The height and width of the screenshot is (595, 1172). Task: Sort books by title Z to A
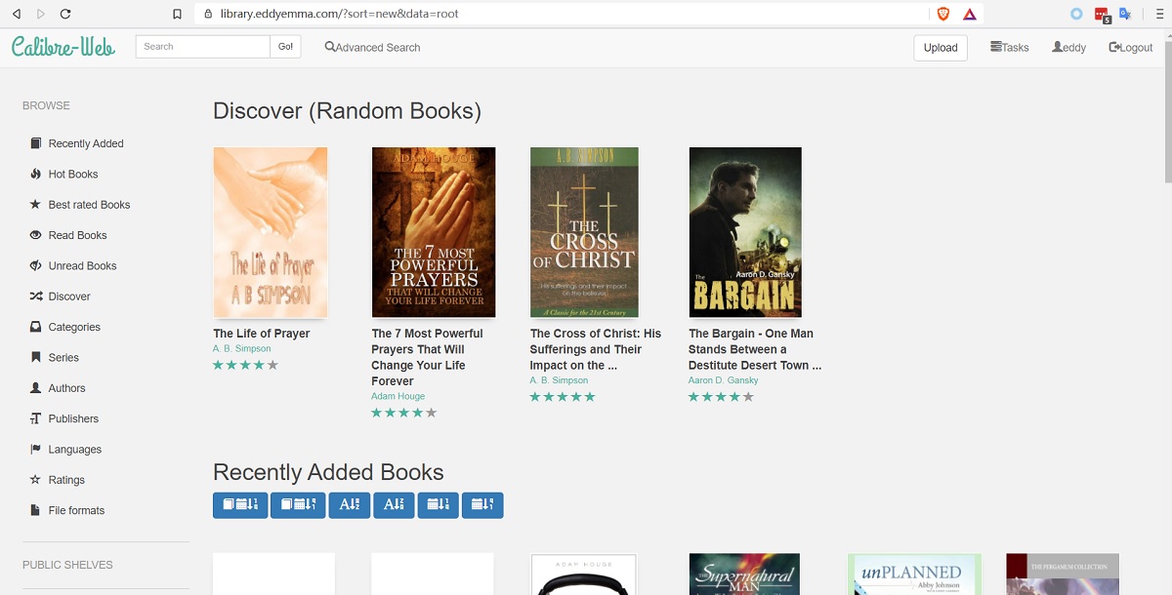coord(394,504)
